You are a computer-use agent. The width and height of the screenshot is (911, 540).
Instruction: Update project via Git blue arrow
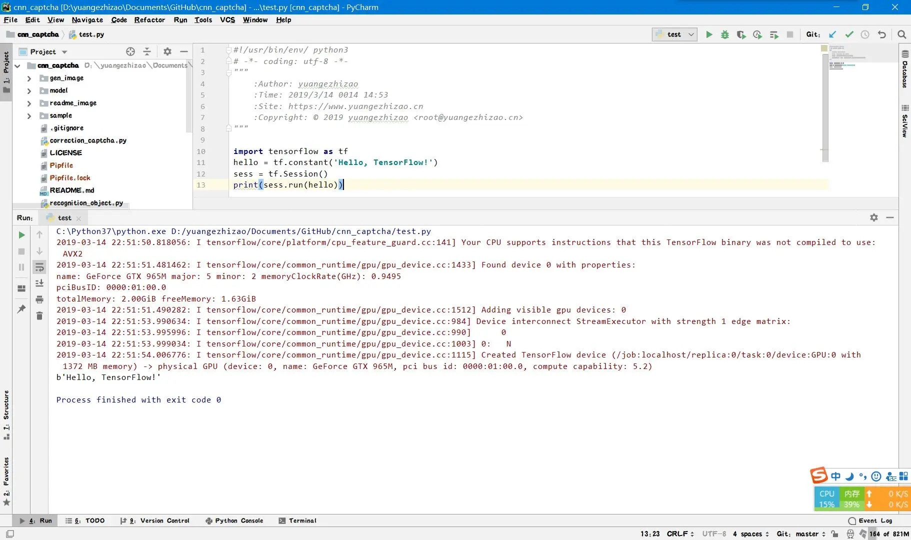coord(832,34)
